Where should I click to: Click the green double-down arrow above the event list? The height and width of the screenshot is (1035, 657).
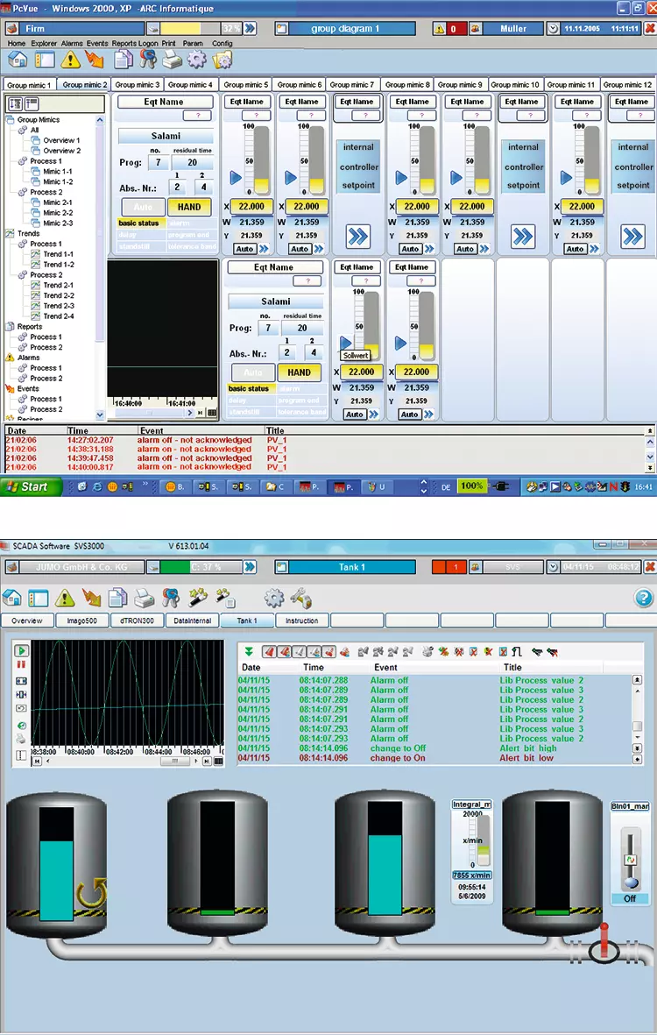pos(250,652)
